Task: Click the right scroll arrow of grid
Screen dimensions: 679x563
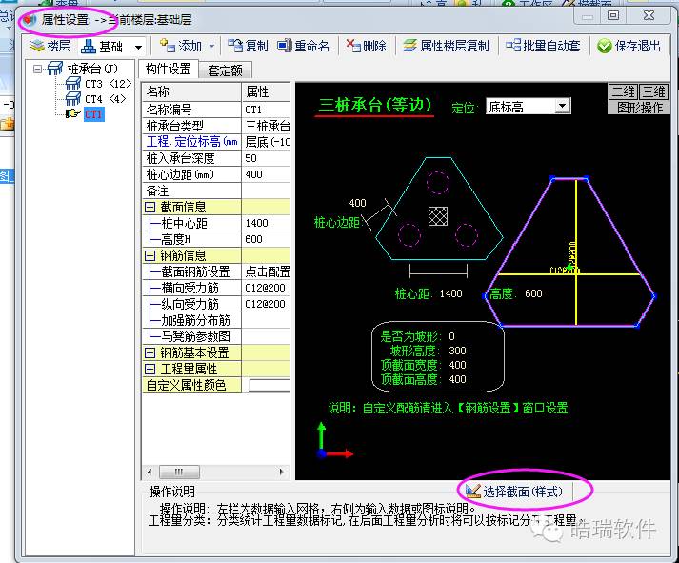Action: 282,472
